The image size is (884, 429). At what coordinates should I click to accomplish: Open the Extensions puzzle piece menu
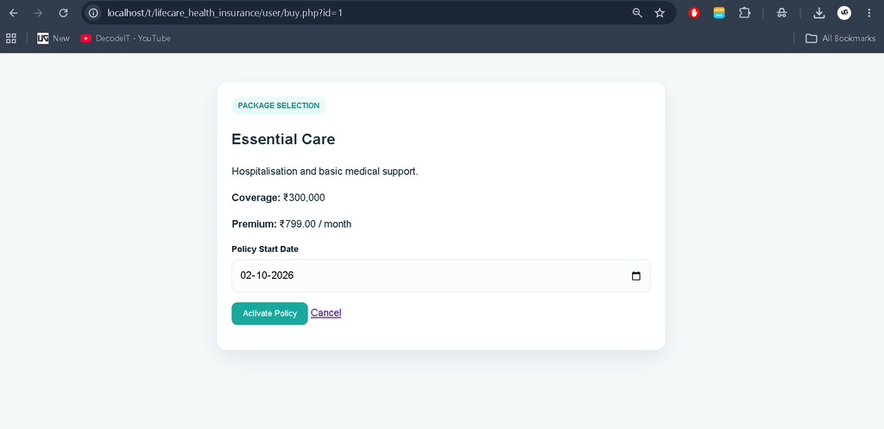click(745, 13)
